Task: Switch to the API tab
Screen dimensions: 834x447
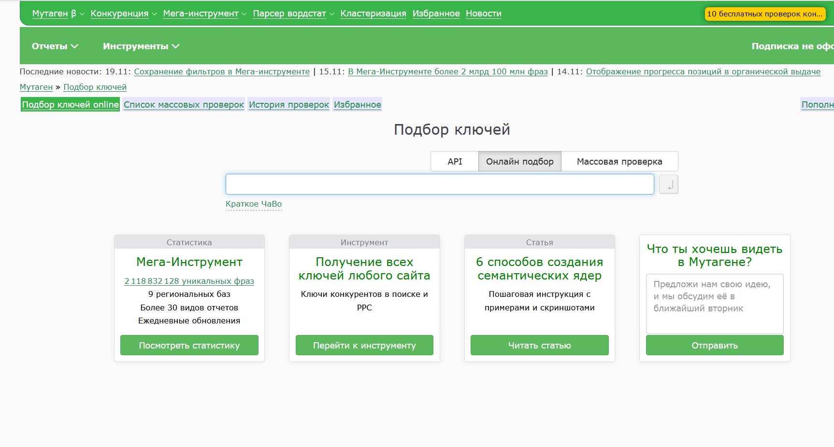Action: (454, 162)
